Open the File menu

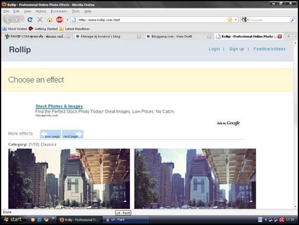[x=7, y=11]
